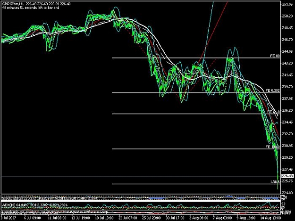The image size is (295, 221).
Task: Click the 224.00 price axis label
Action: (287, 193)
